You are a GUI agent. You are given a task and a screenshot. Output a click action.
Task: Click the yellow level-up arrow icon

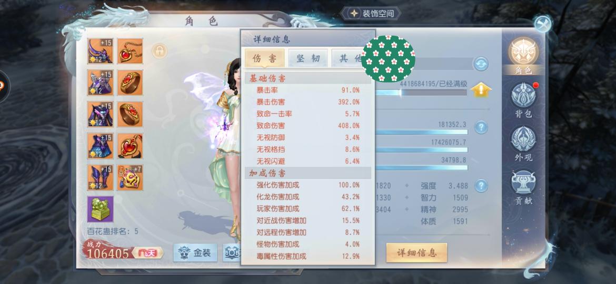481,90
